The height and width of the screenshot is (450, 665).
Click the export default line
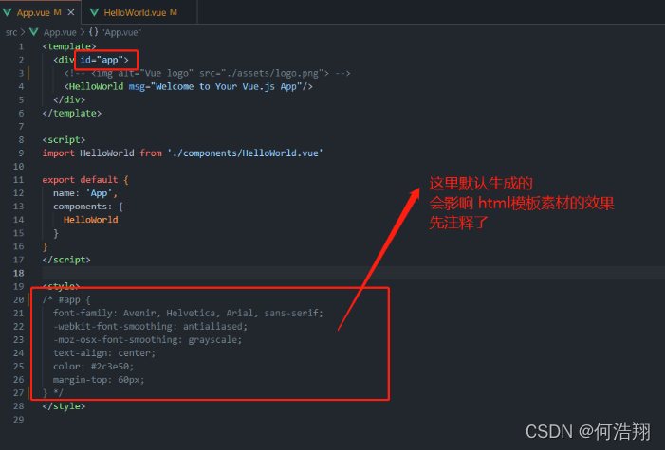pos(85,180)
